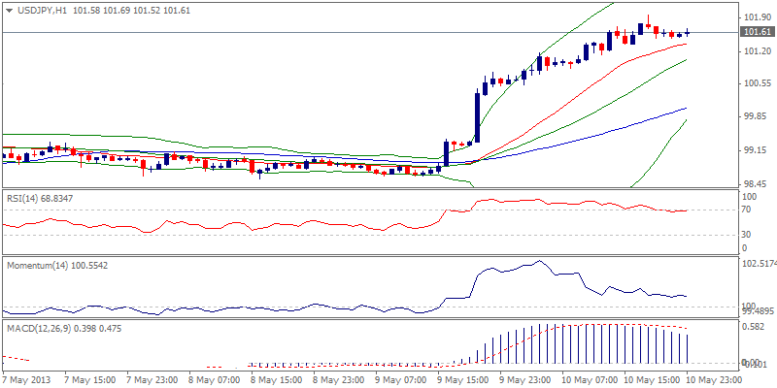
Task: Click the 101.90 price axis label
Action: click(755, 17)
